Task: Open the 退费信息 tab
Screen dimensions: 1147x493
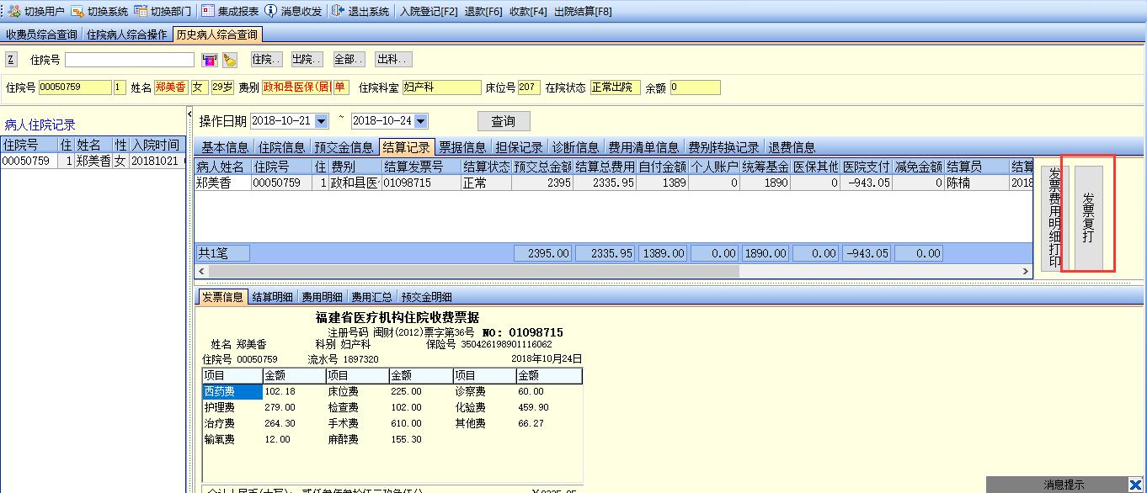Action: pos(792,147)
